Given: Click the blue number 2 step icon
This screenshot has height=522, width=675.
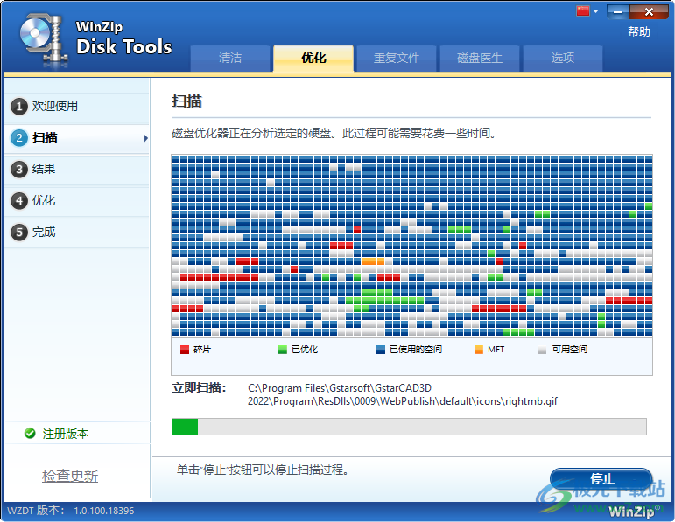Looking at the screenshot, I should pos(19,137).
